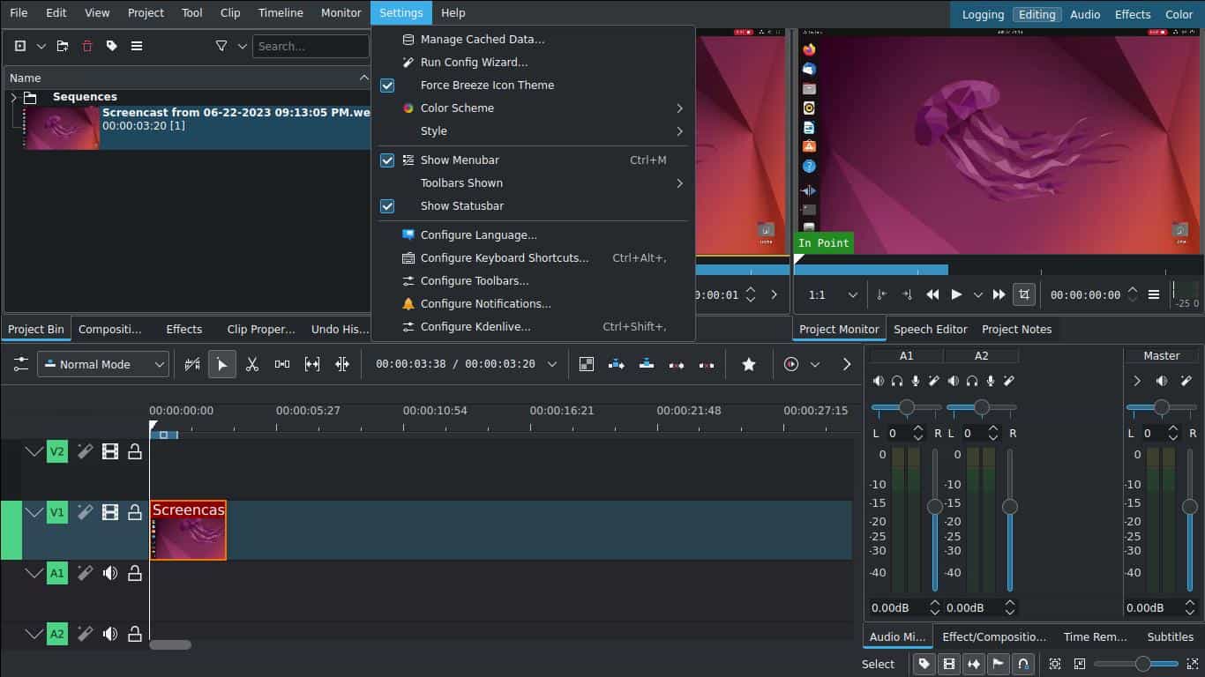Select the Razor tool in the timeline toolbar
This screenshot has width=1205, height=677.
pyautogui.click(x=251, y=363)
